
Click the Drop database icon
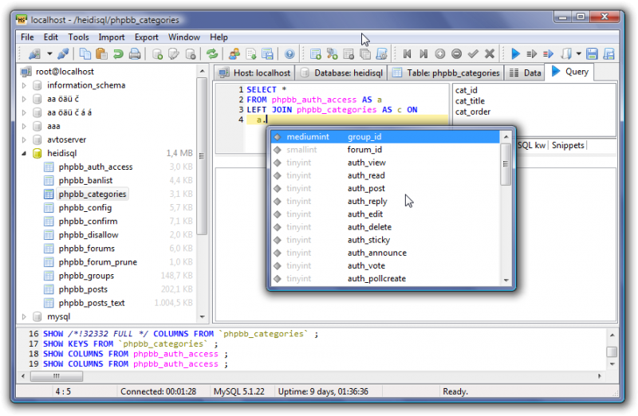191,53
